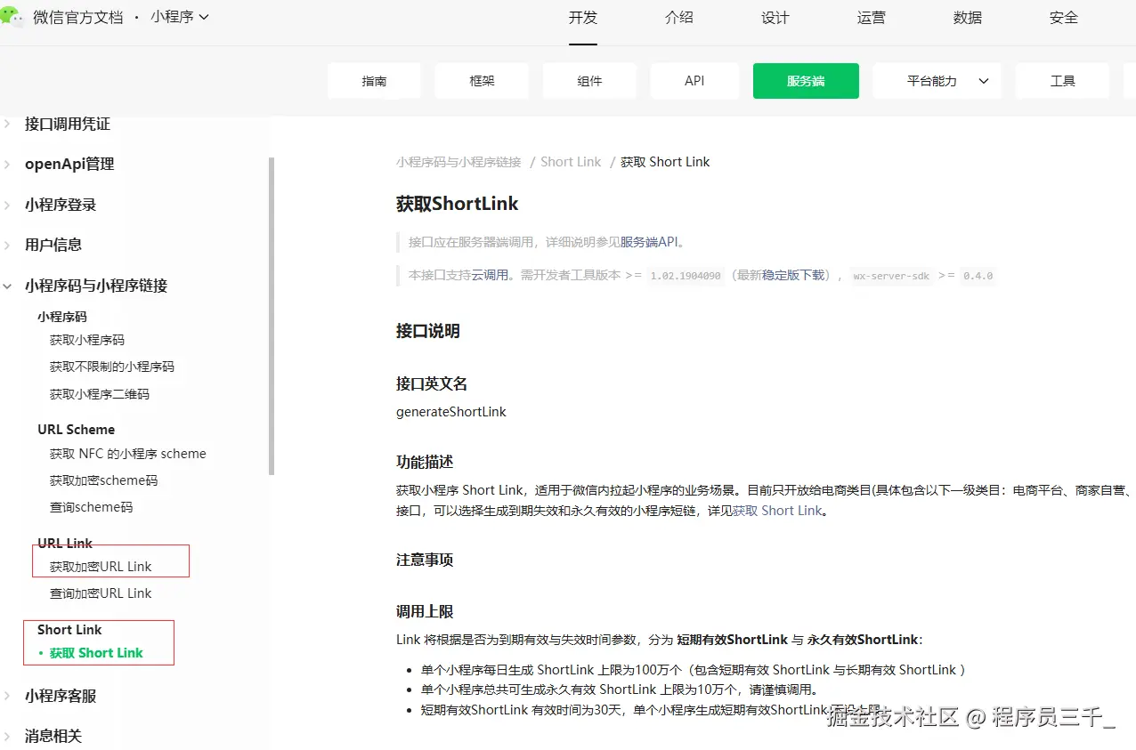Select the green 服务端 button
Image resolution: width=1136 pixels, height=750 pixels.
(806, 81)
